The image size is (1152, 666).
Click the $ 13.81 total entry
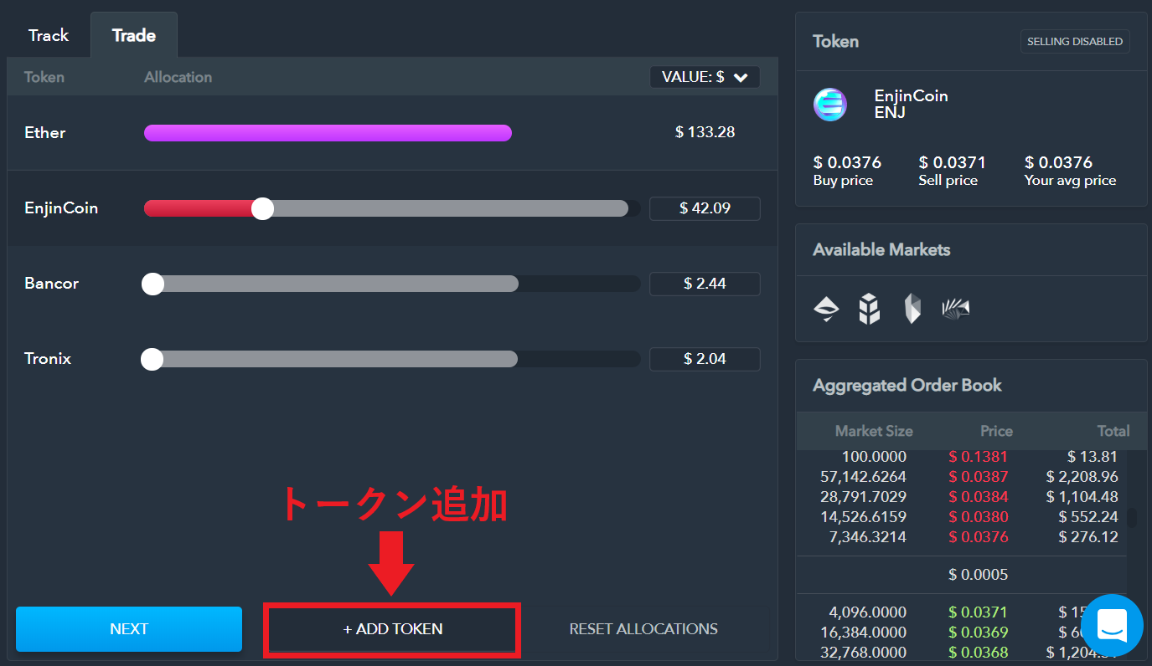pyautogui.click(x=1093, y=457)
